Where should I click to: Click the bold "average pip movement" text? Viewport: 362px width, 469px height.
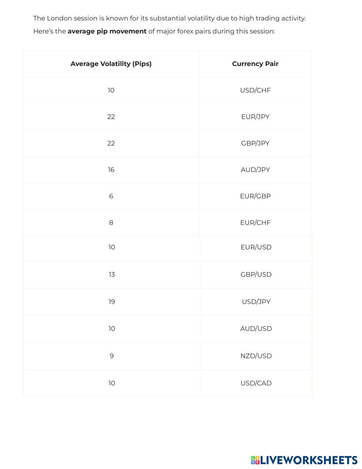pos(107,31)
